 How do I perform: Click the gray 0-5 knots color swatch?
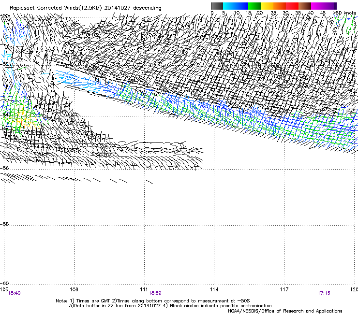217,6
